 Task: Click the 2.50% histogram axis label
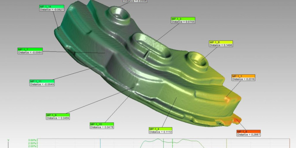[x=32, y=143]
